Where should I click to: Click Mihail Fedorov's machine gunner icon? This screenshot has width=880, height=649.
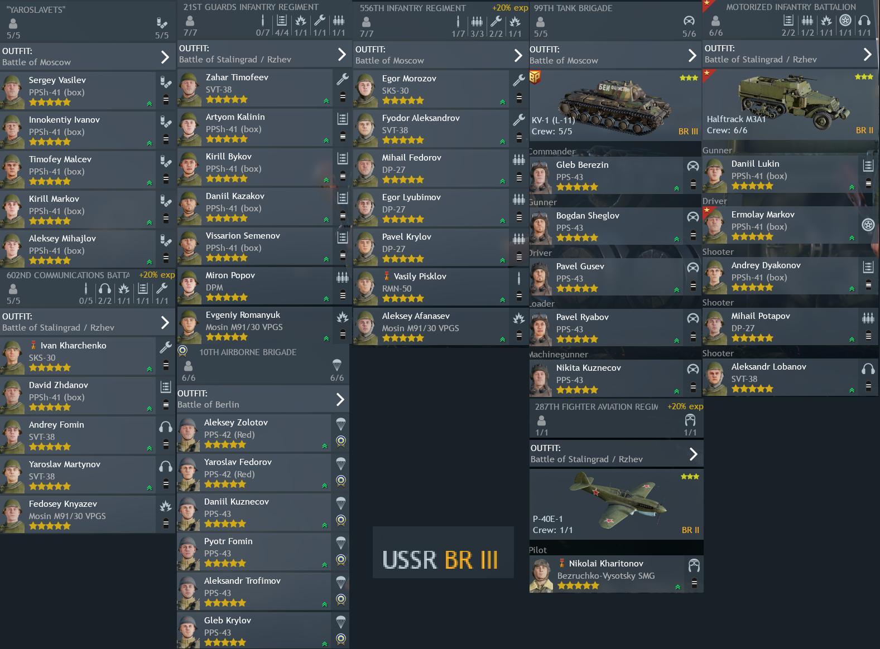(519, 159)
